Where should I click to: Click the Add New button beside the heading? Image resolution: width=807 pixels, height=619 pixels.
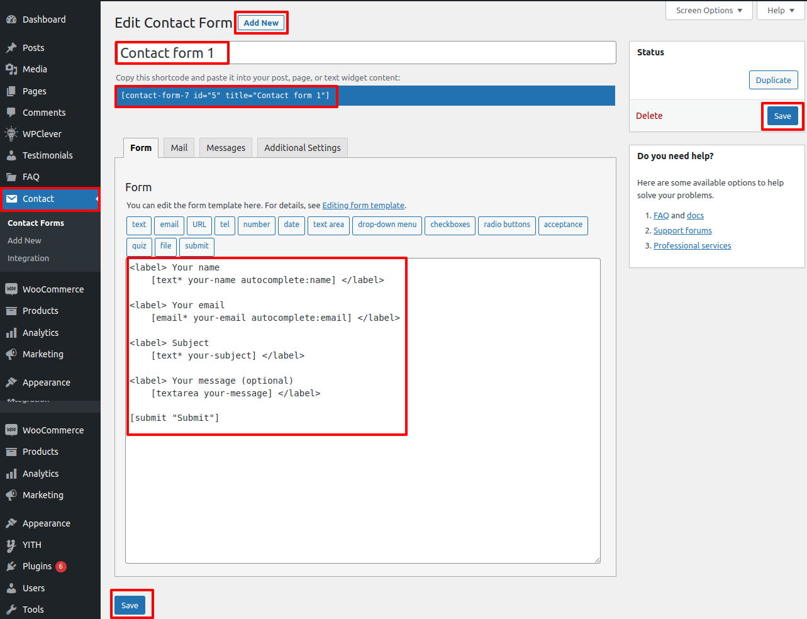pos(261,23)
